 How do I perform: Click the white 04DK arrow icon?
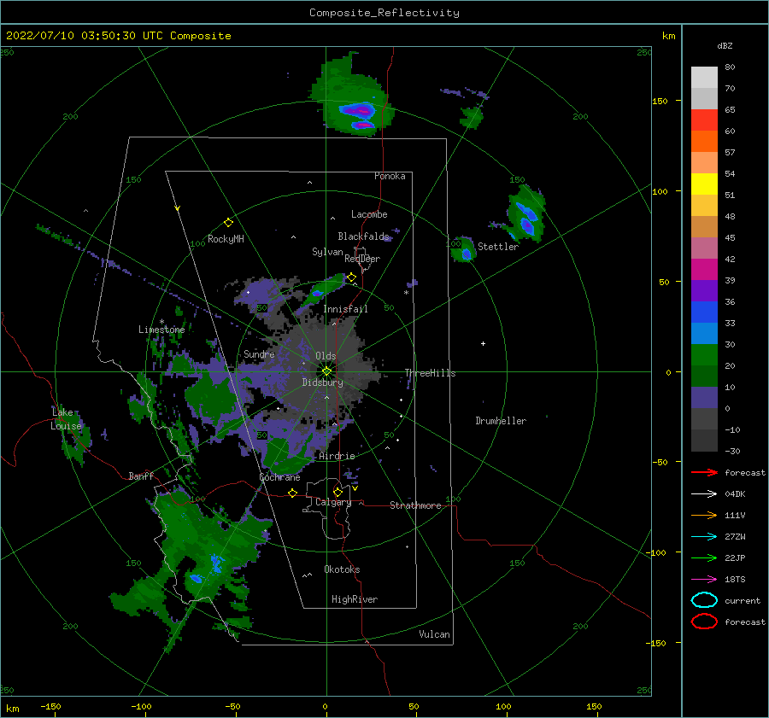coord(704,494)
